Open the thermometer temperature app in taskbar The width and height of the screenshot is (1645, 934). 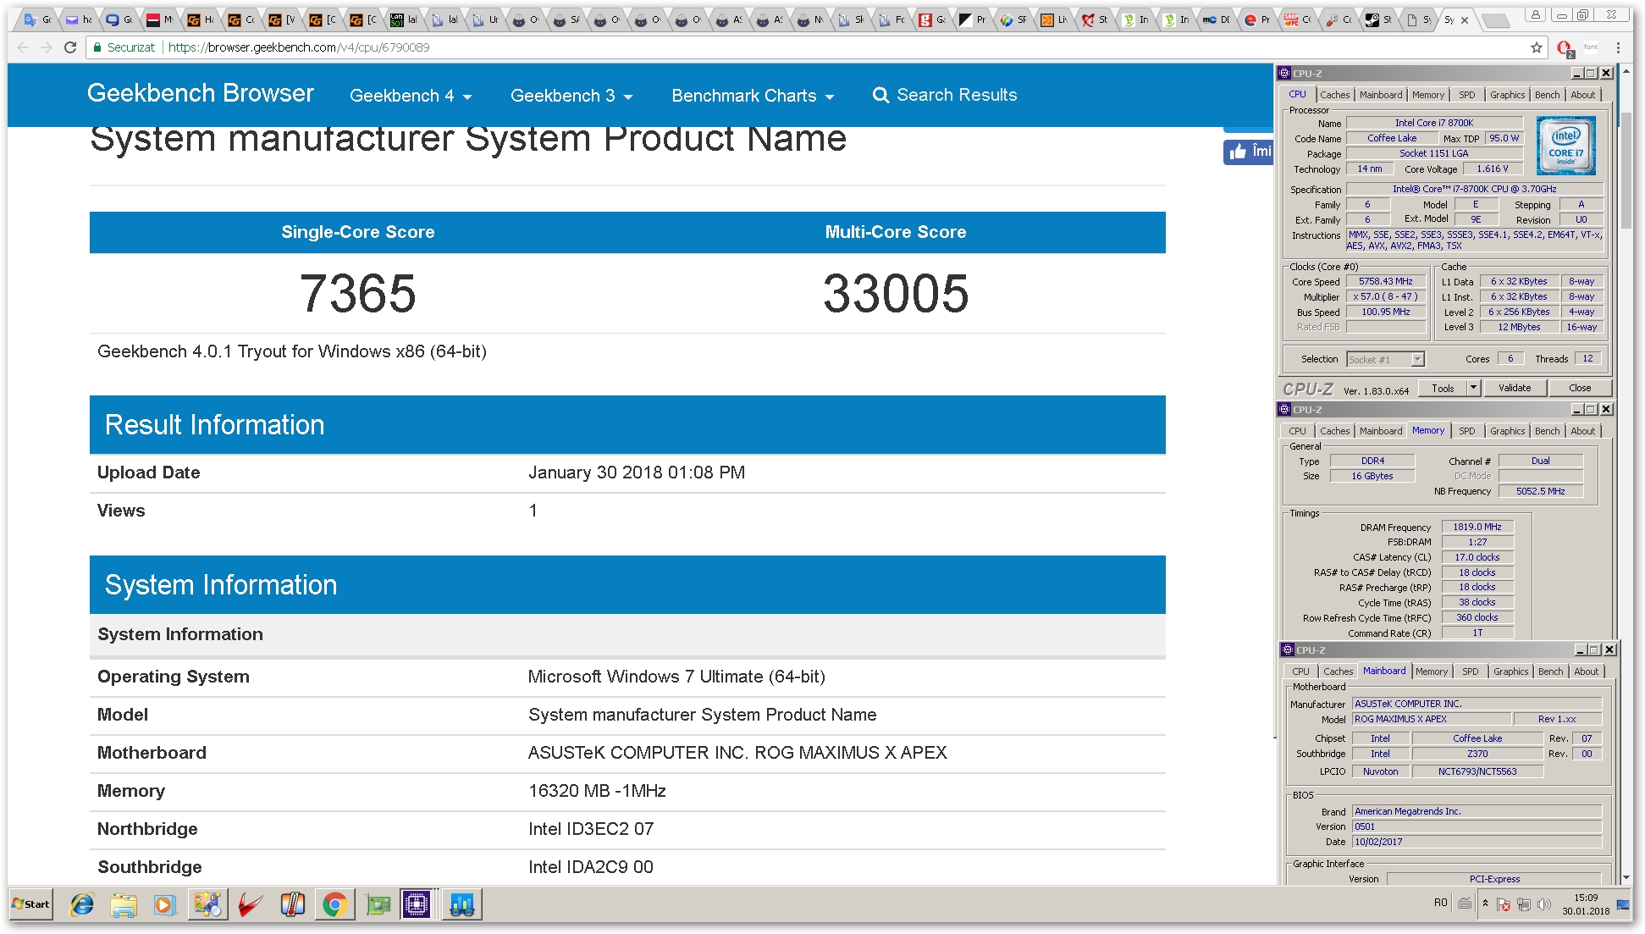pyautogui.click(x=292, y=904)
